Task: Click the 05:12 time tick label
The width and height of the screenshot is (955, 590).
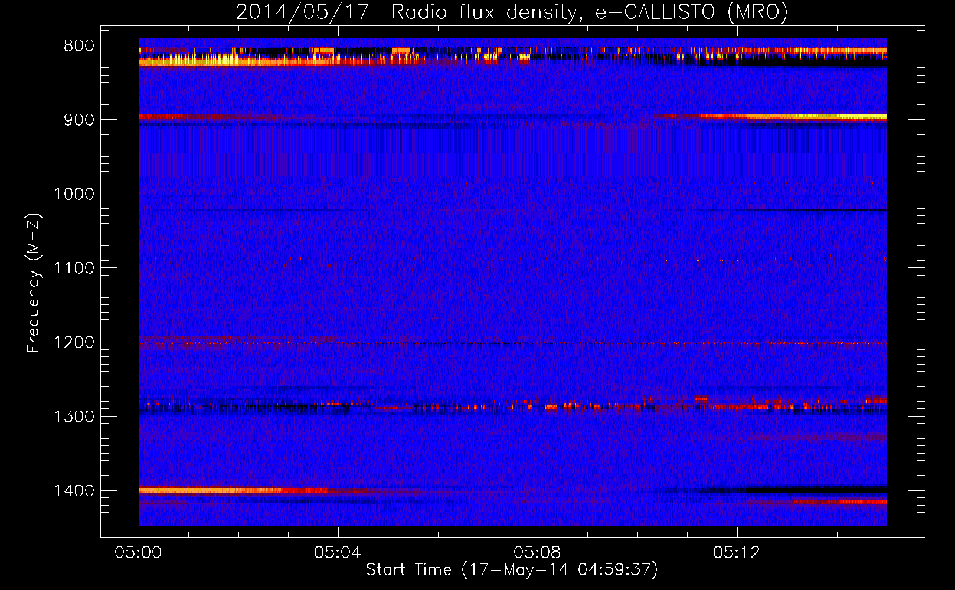Action: pyautogui.click(x=737, y=553)
